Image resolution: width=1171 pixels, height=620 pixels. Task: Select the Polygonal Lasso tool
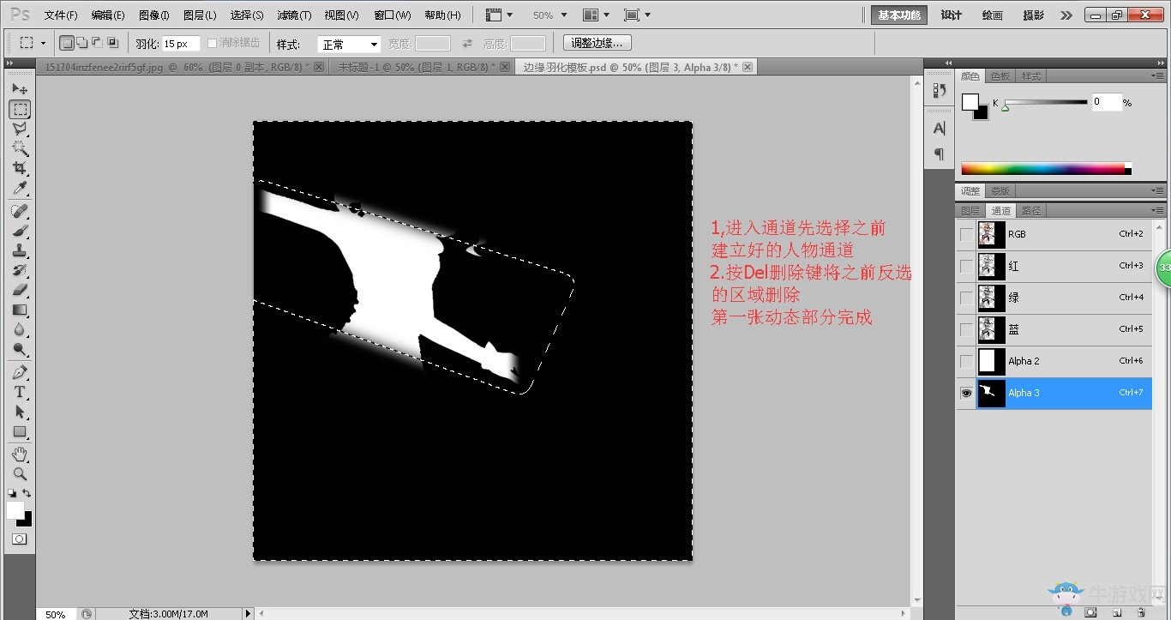20,129
